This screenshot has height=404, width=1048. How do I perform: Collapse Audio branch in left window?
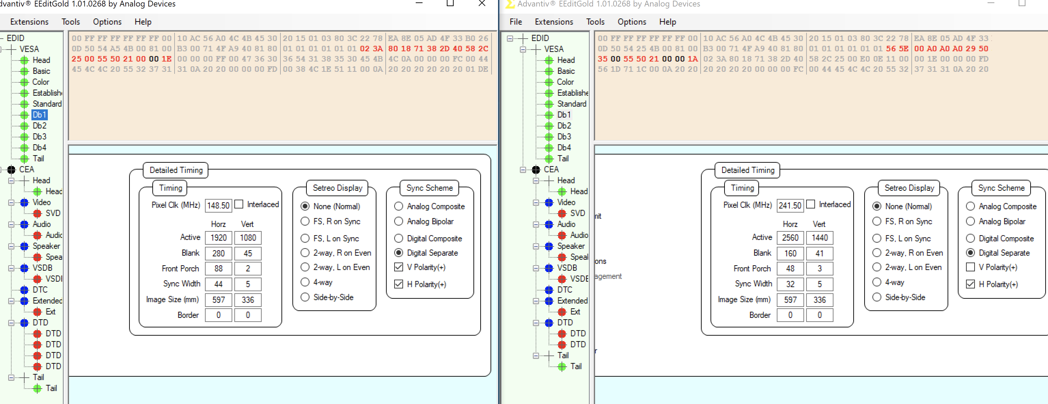pyautogui.click(x=11, y=225)
